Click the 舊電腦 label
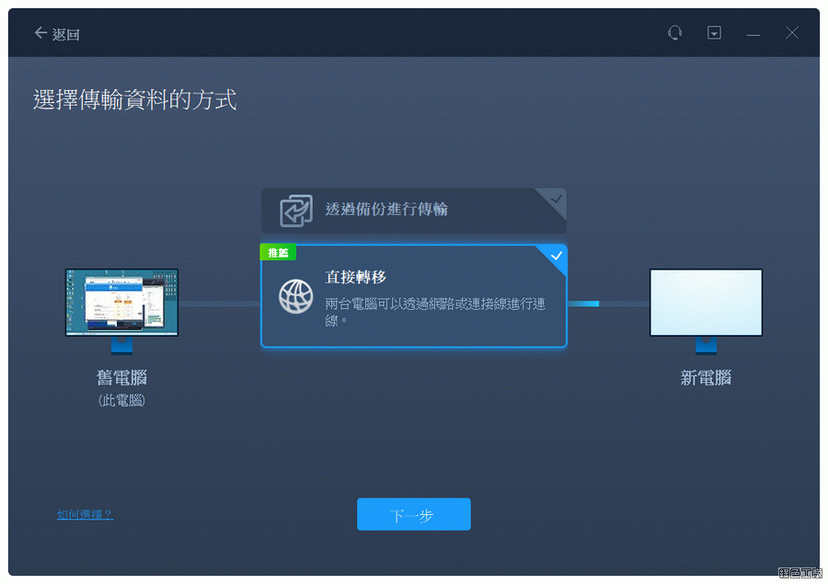The height and width of the screenshot is (584, 828). click(121, 378)
